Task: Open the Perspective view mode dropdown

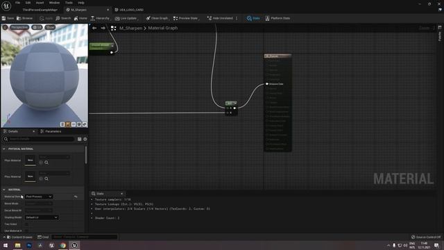Action: click(19, 27)
